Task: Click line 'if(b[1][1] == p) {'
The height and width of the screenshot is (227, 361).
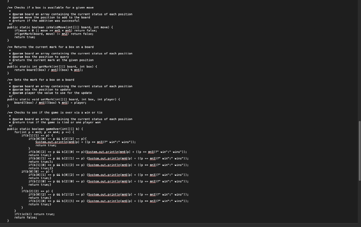Action: pos(37,136)
